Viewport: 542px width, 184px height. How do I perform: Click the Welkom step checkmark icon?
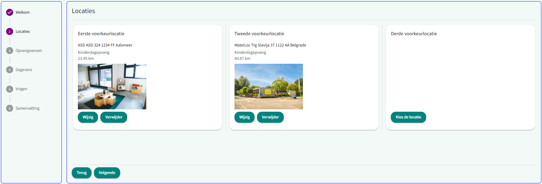(9, 12)
